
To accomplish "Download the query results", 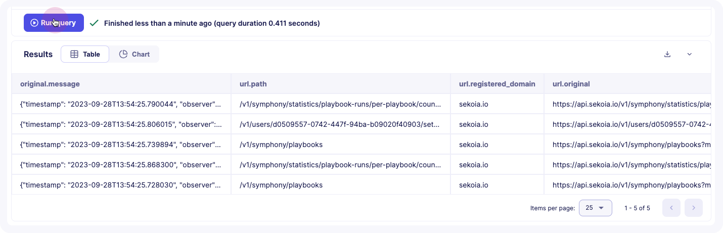I will coord(667,54).
